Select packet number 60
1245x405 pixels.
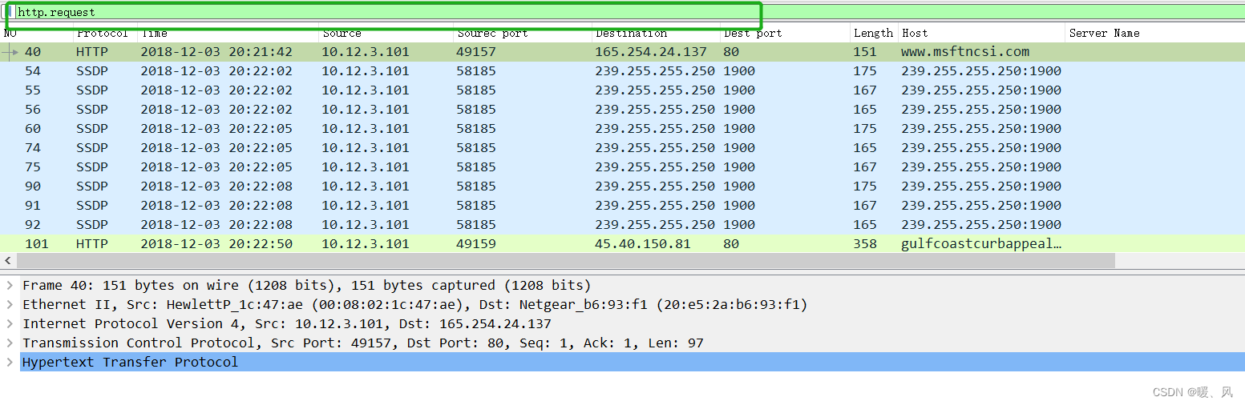622,129
